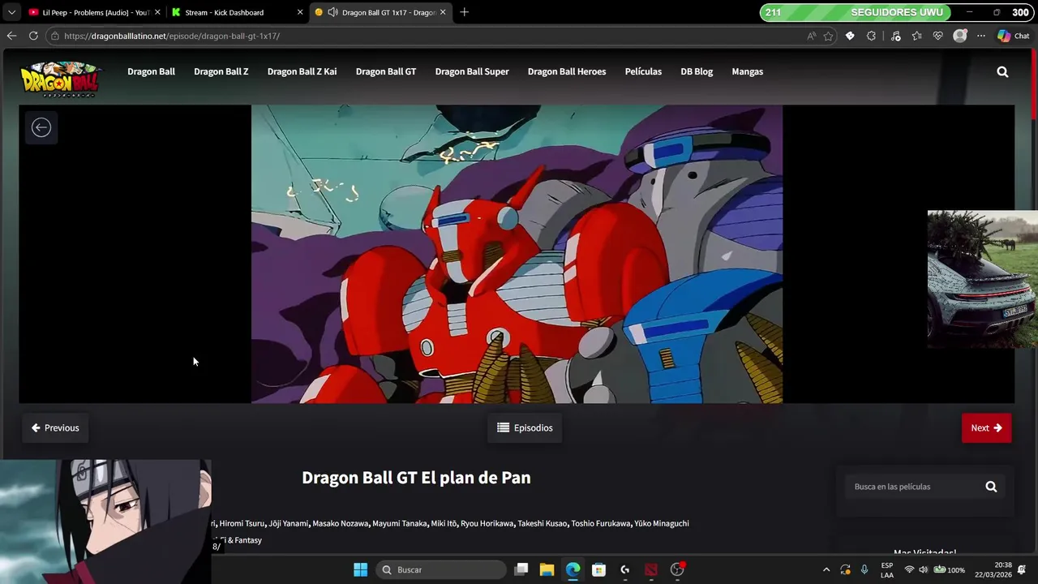The image size is (1038, 584).
Task: Open the Dragon Ball menu item
Action: click(151, 71)
